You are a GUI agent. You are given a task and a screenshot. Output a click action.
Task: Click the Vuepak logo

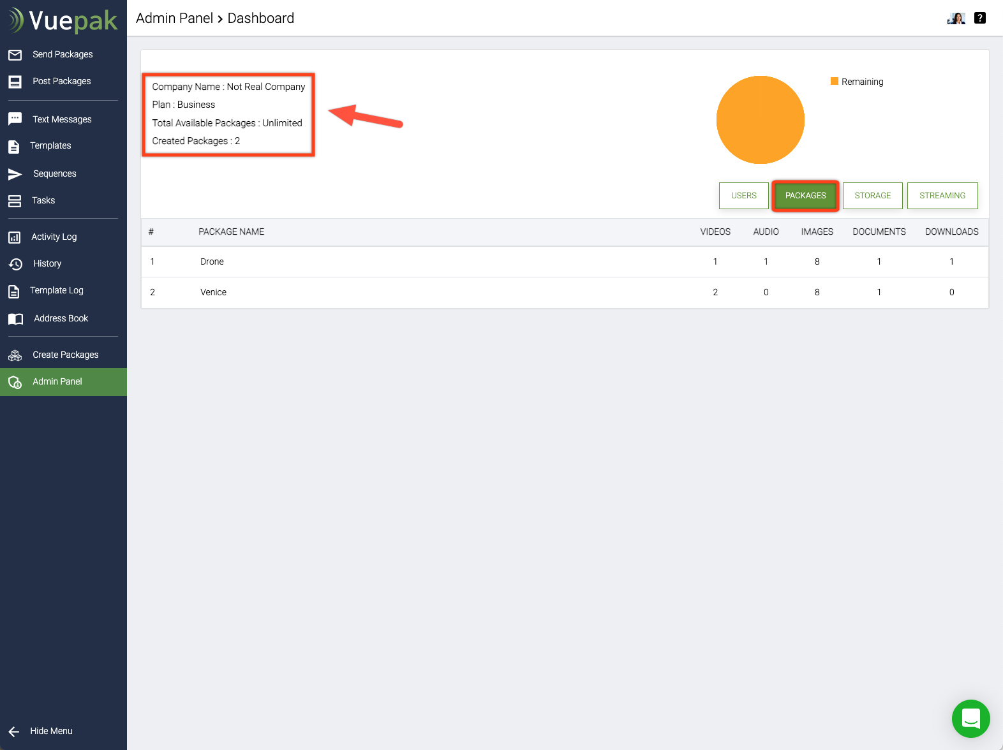tap(63, 20)
